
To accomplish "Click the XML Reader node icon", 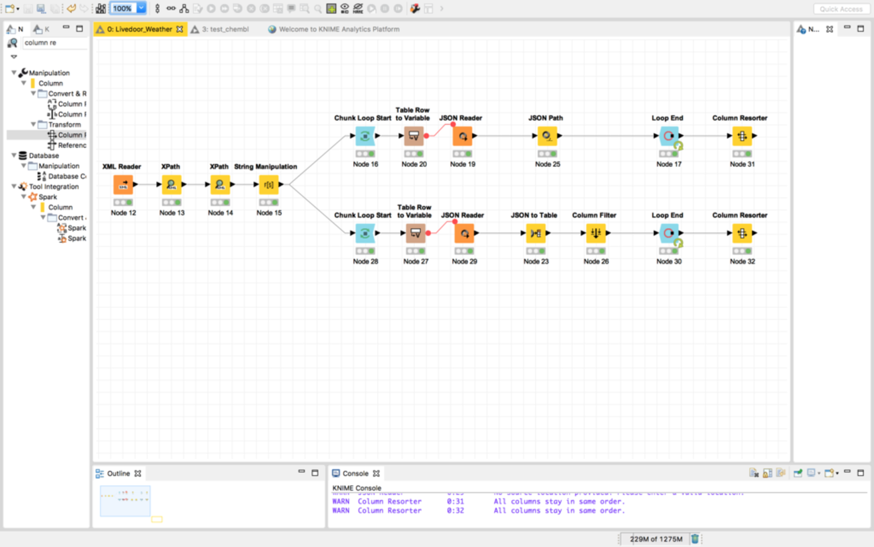I will coord(123,185).
